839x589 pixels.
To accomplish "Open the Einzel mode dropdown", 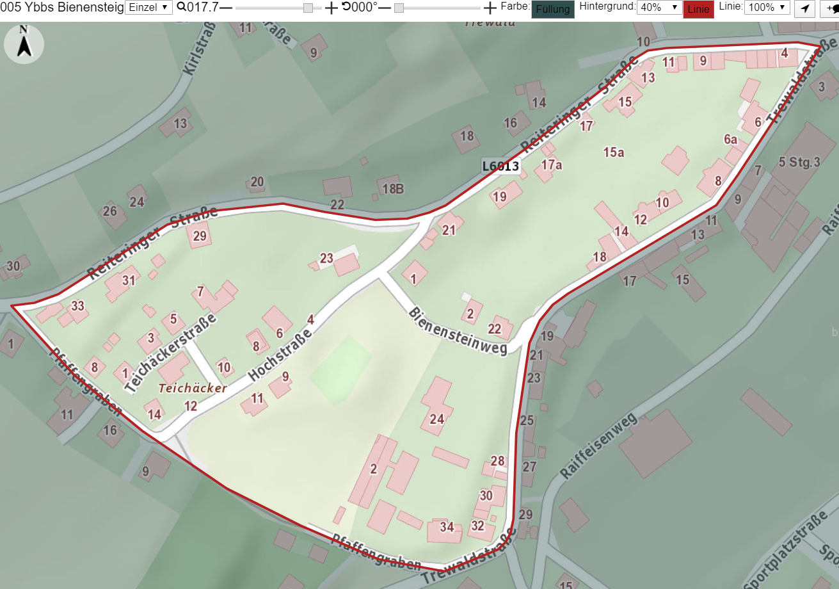I will (x=148, y=7).
